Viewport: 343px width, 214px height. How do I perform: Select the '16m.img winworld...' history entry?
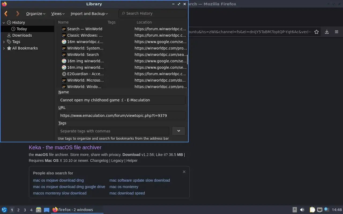coord(121,67)
